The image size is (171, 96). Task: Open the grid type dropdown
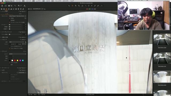pyautogui.click(x=18, y=54)
